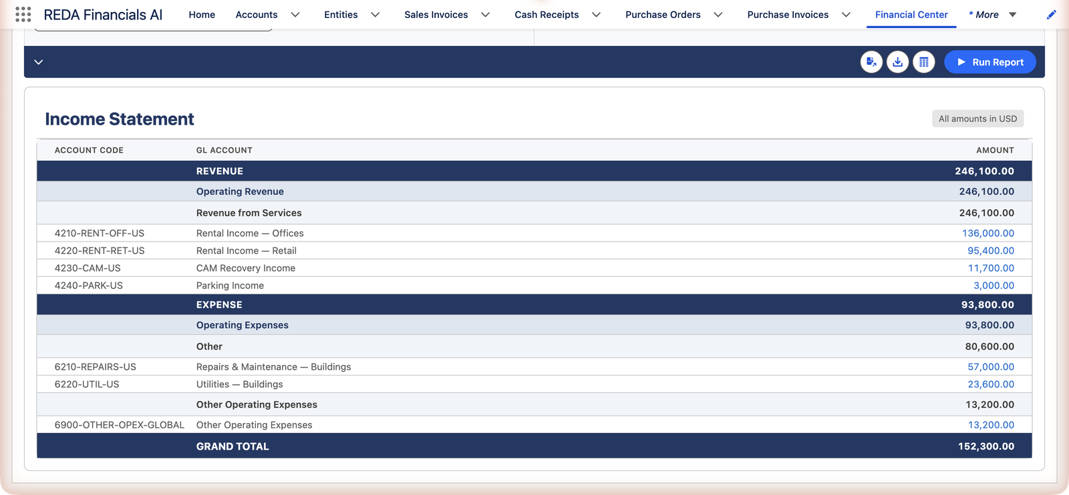Image resolution: width=1069 pixels, height=495 pixels.
Task: Click the 4220-RENT-RET-US account code
Action: pos(100,251)
